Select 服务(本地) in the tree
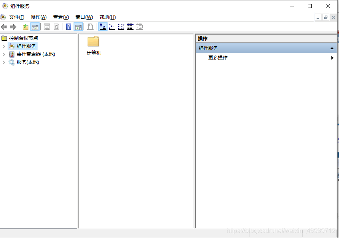Image resolution: width=339 pixels, height=238 pixels. click(28, 62)
